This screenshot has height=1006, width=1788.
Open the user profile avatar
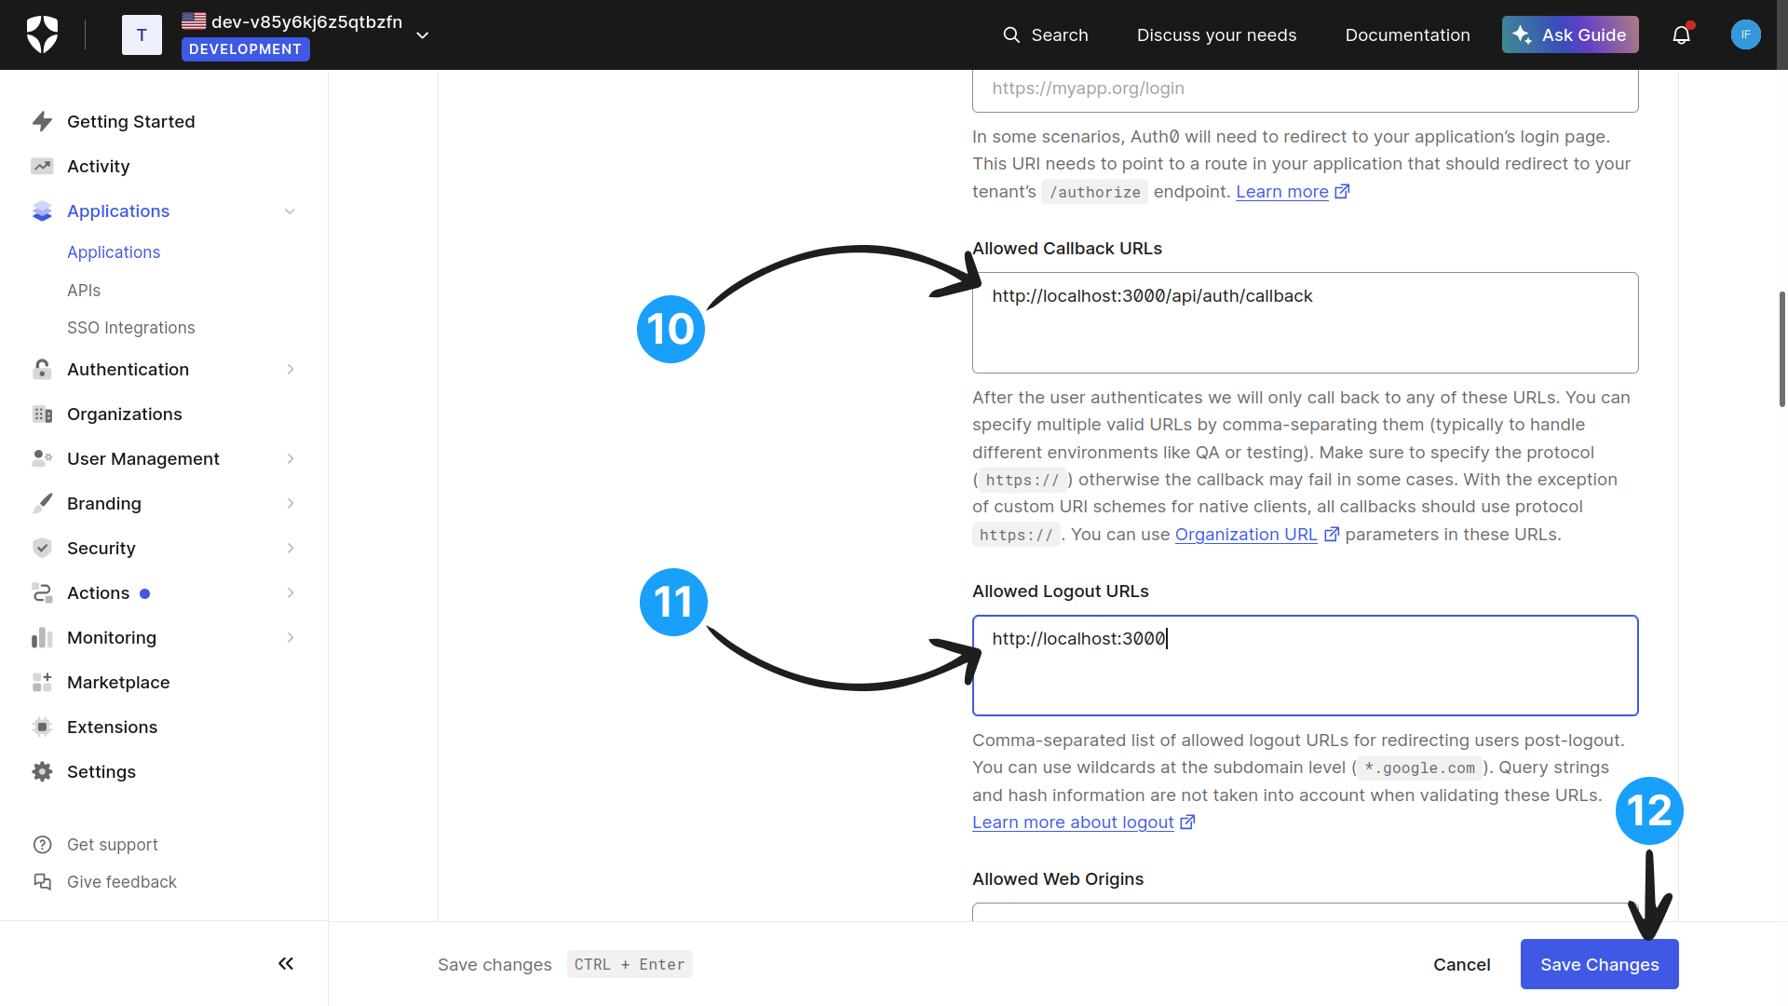(x=1745, y=34)
